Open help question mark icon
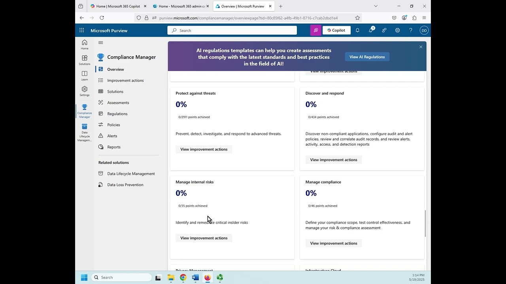The height and width of the screenshot is (284, 506). coord(411,30)
